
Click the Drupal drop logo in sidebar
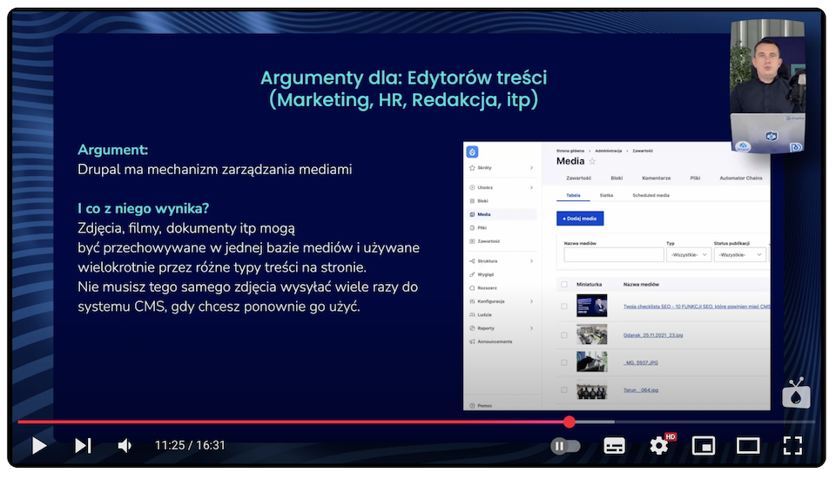point(472,152)
